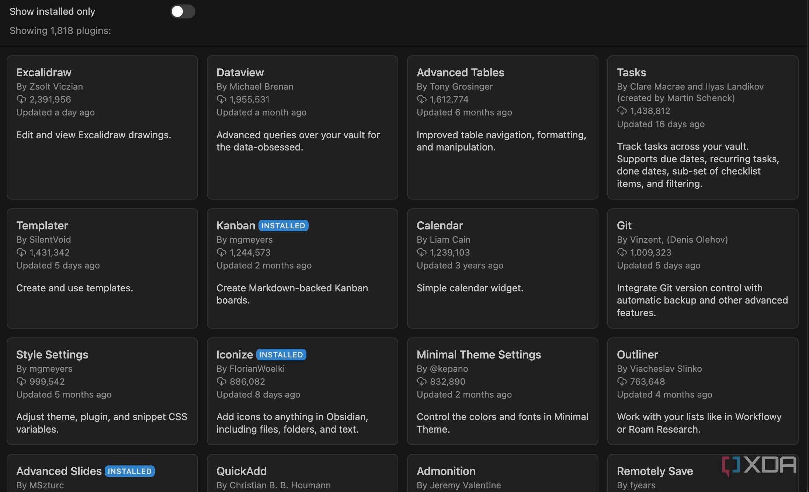Click the 'Show installed only' label

pos(52,11)
